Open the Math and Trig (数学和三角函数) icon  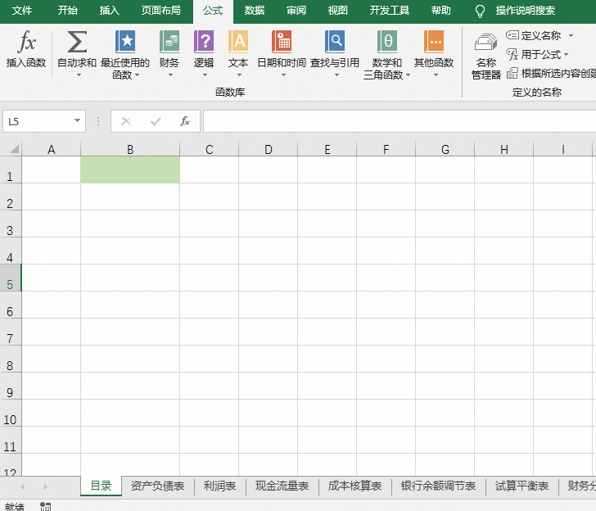point(387,42)
